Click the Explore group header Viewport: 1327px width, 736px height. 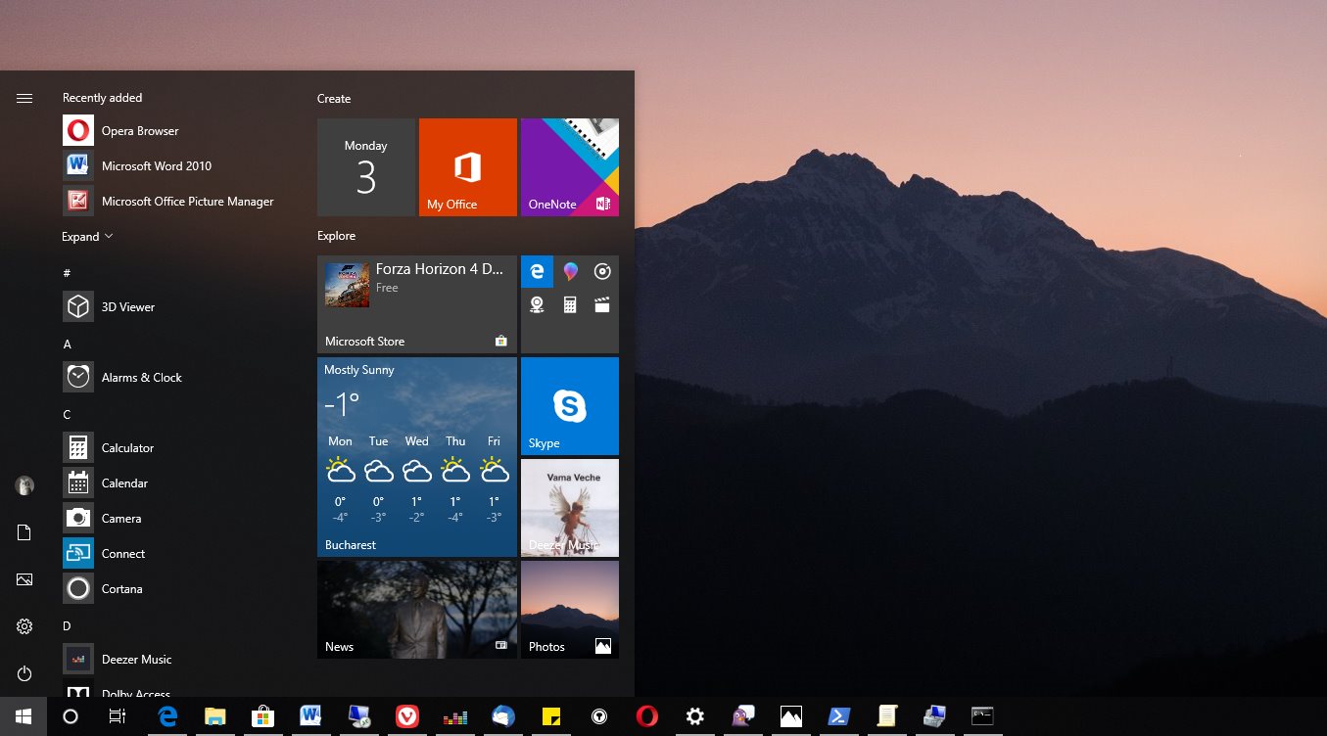(336, 236)
